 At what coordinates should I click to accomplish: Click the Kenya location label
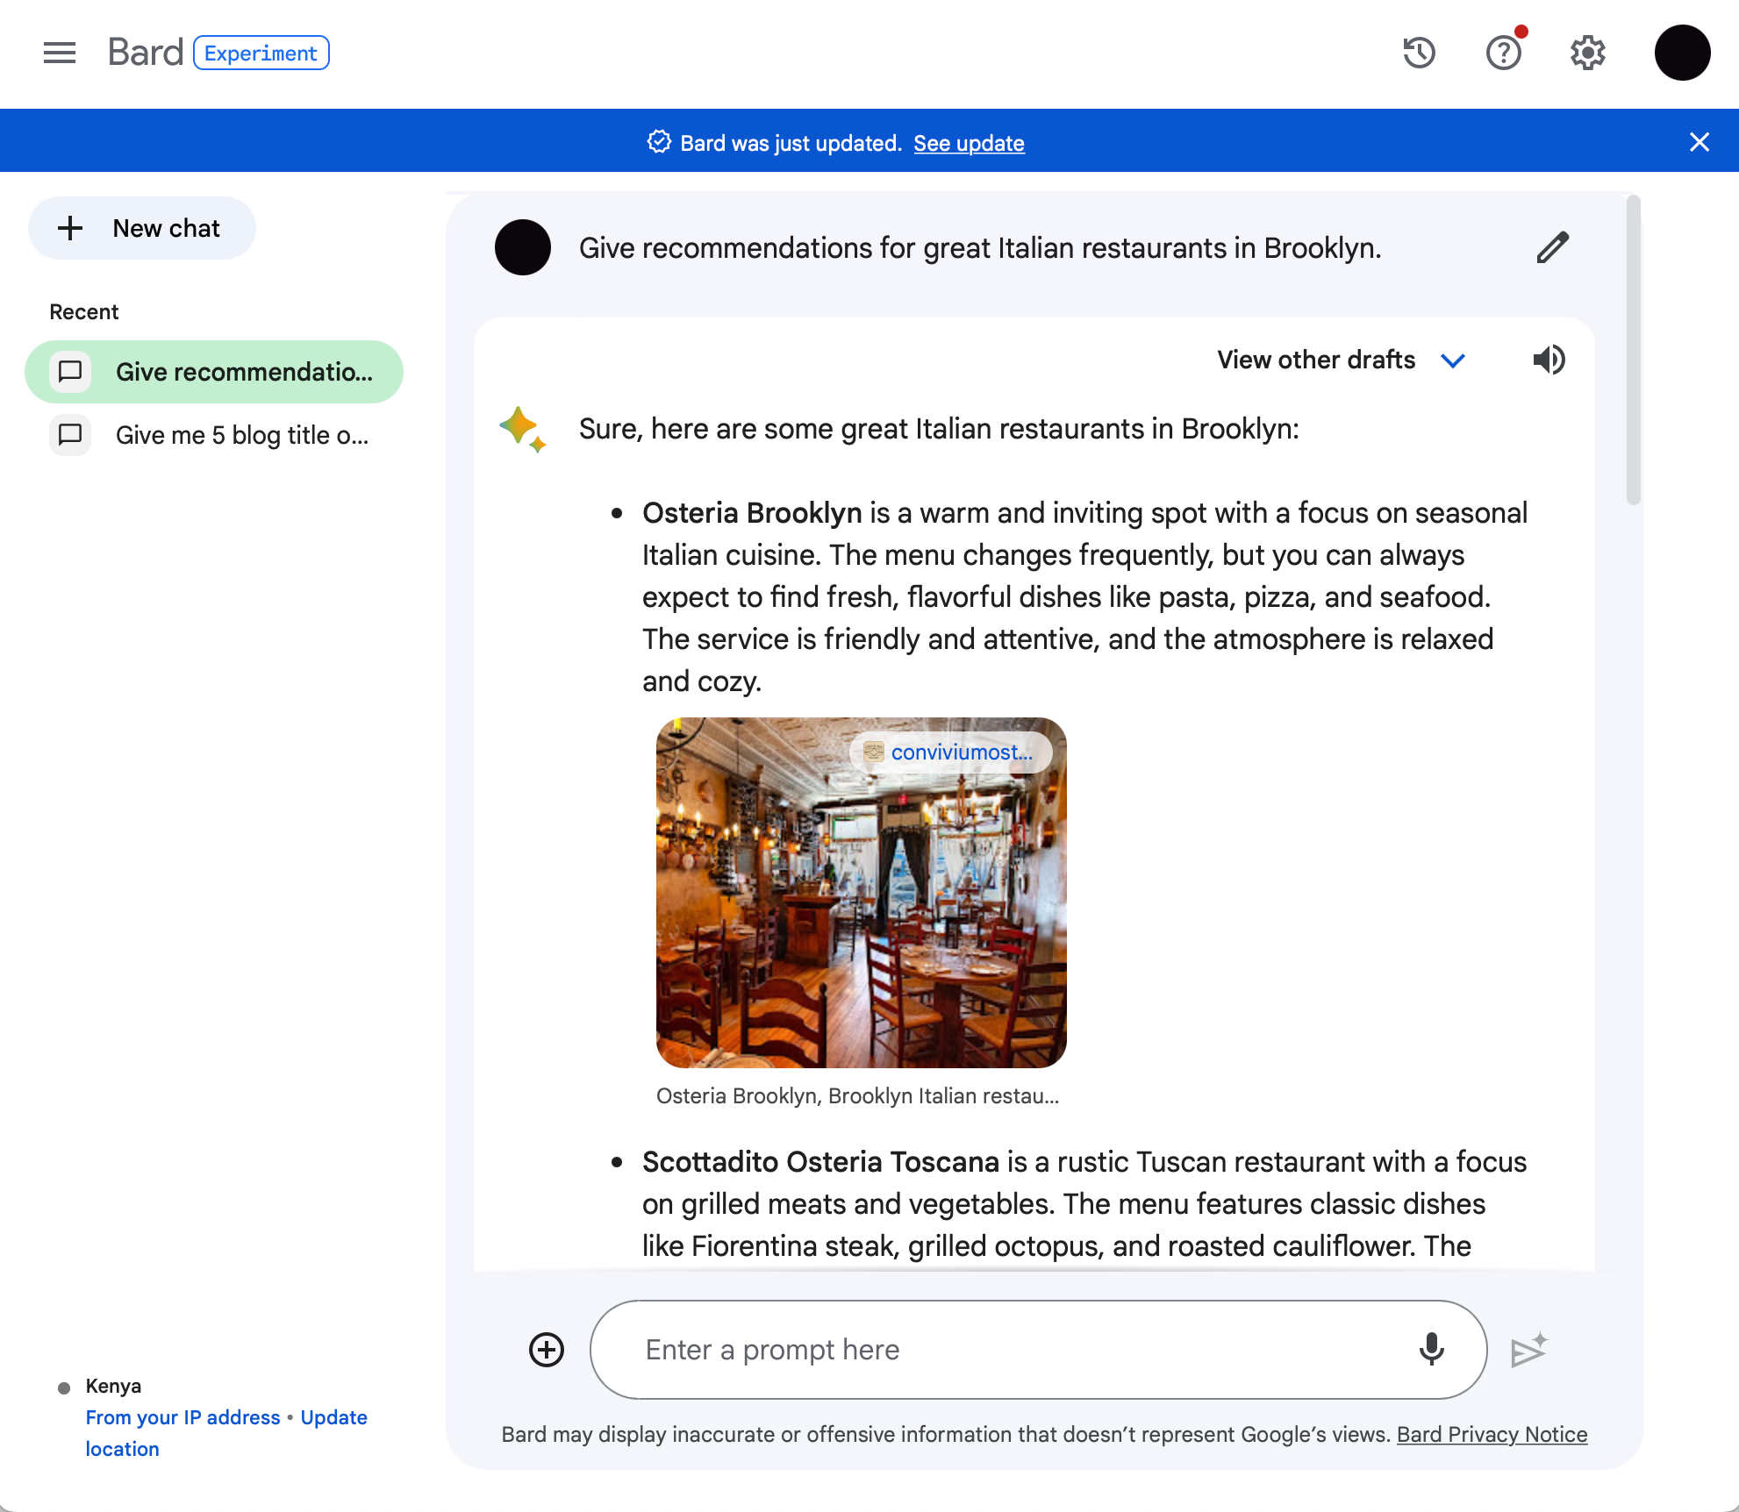pyautogui.click(x=113, y=1386)
